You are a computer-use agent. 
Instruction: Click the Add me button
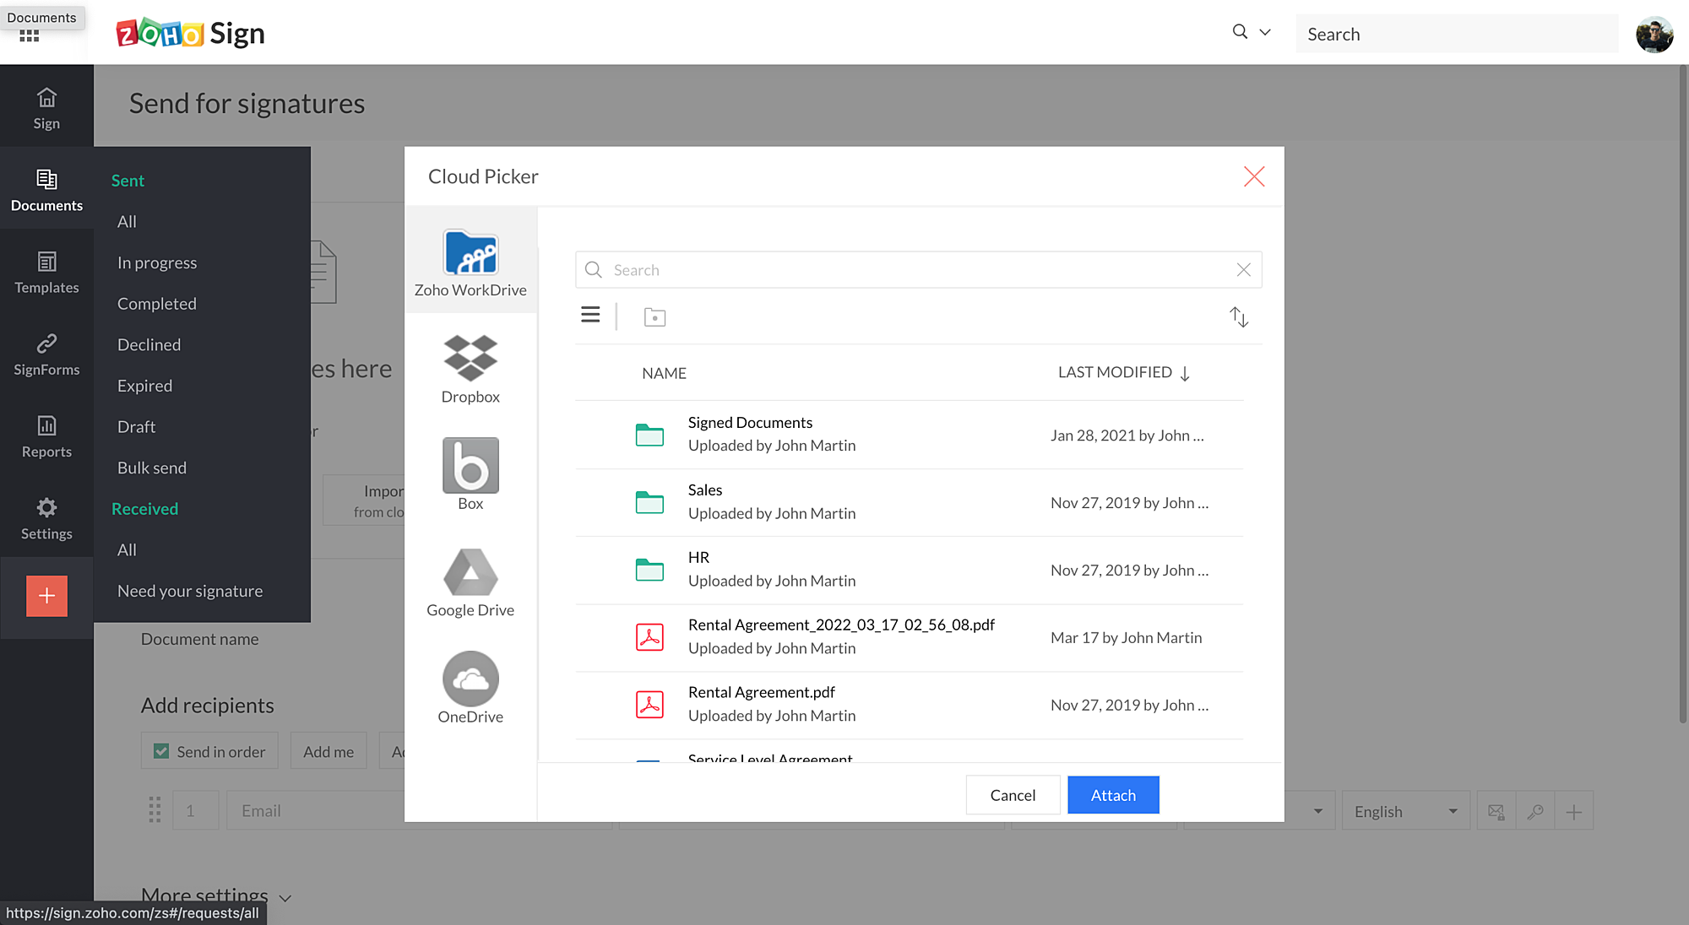(329, 751)
